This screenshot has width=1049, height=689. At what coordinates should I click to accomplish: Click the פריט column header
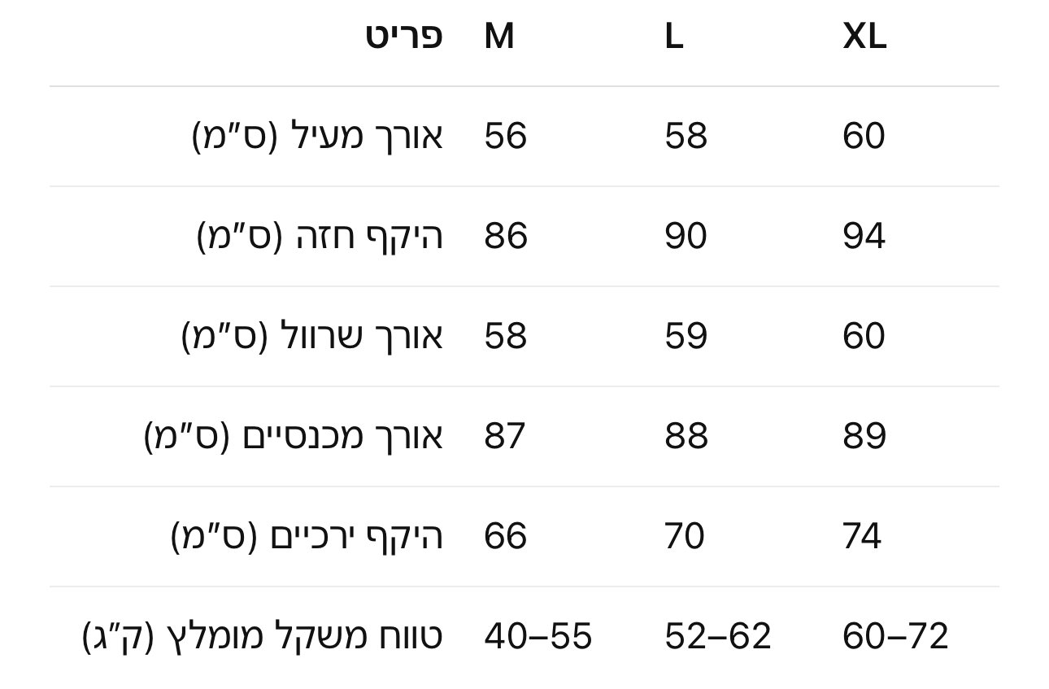tap(404, 37)
